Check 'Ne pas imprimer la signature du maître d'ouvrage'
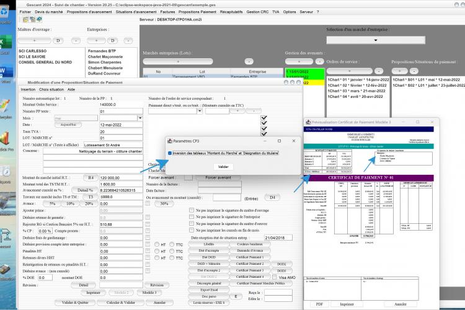The width and height of the screenshot is (465, 310). pos(192,210)
